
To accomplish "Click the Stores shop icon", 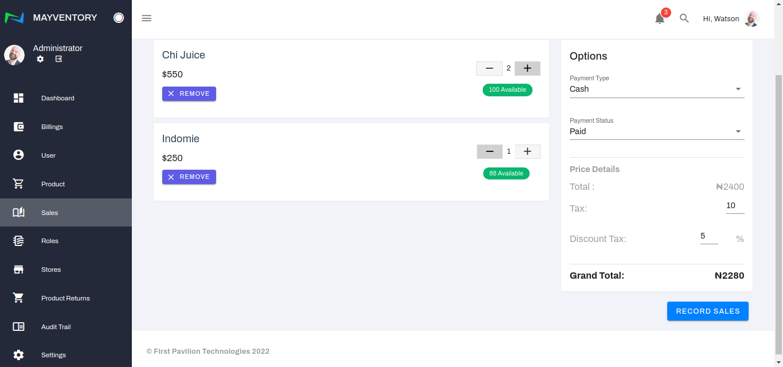I will pyautogui.click(x=18, y=270).
